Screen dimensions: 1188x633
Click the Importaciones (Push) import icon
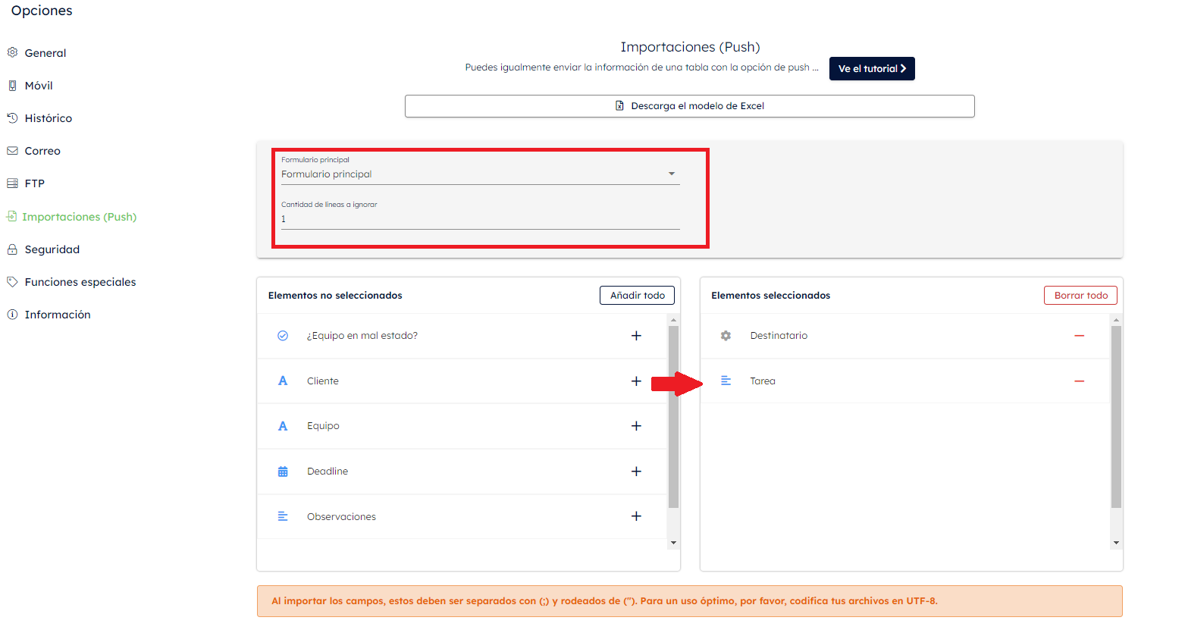11,216
